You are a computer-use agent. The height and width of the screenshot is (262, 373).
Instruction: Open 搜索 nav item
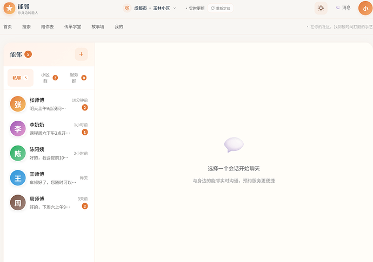tap(26, 27)
